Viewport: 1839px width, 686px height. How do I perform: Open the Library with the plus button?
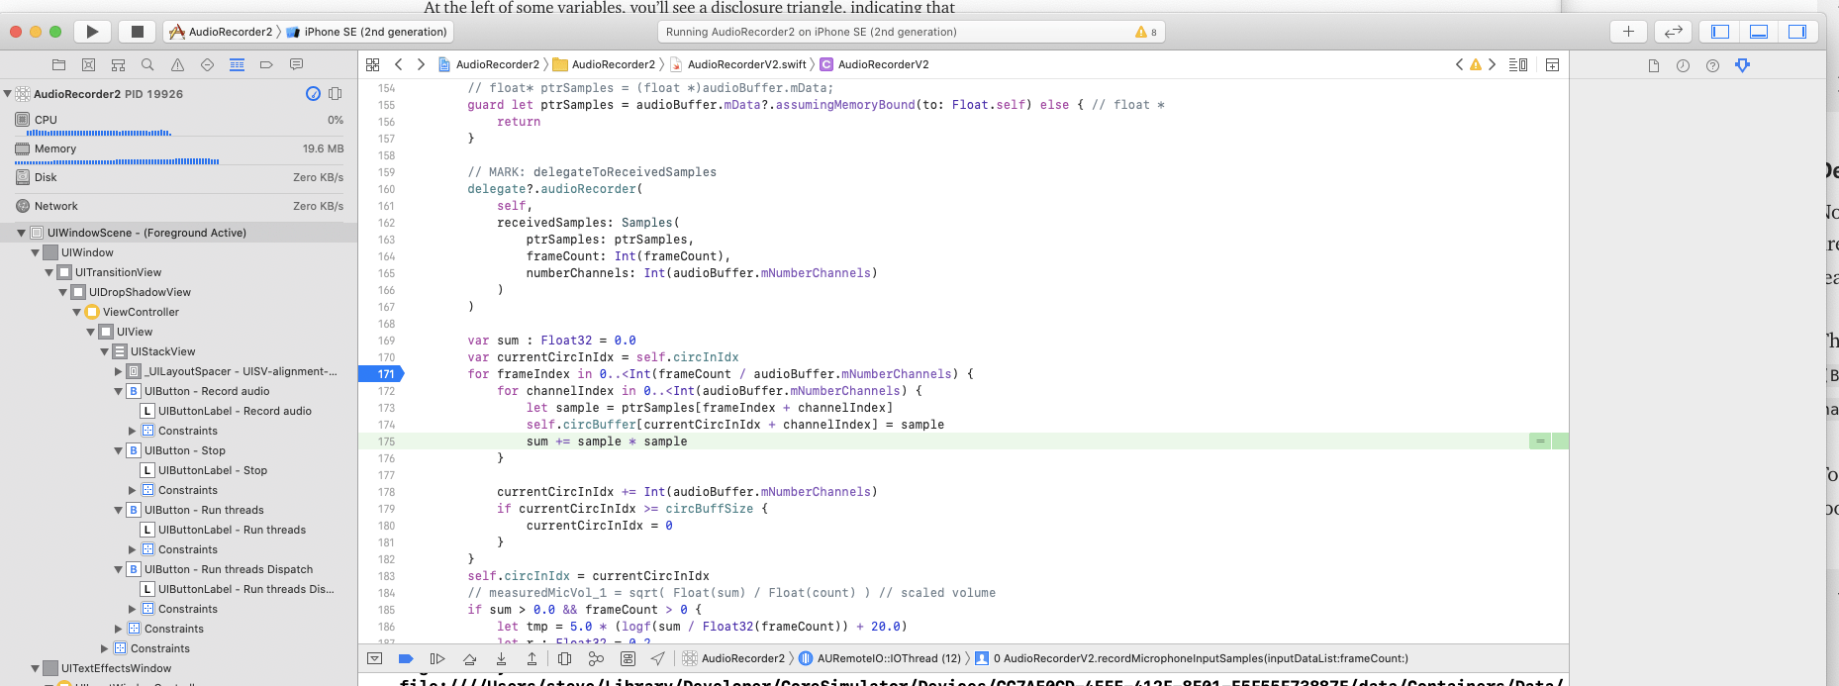tap(1628, 32)
